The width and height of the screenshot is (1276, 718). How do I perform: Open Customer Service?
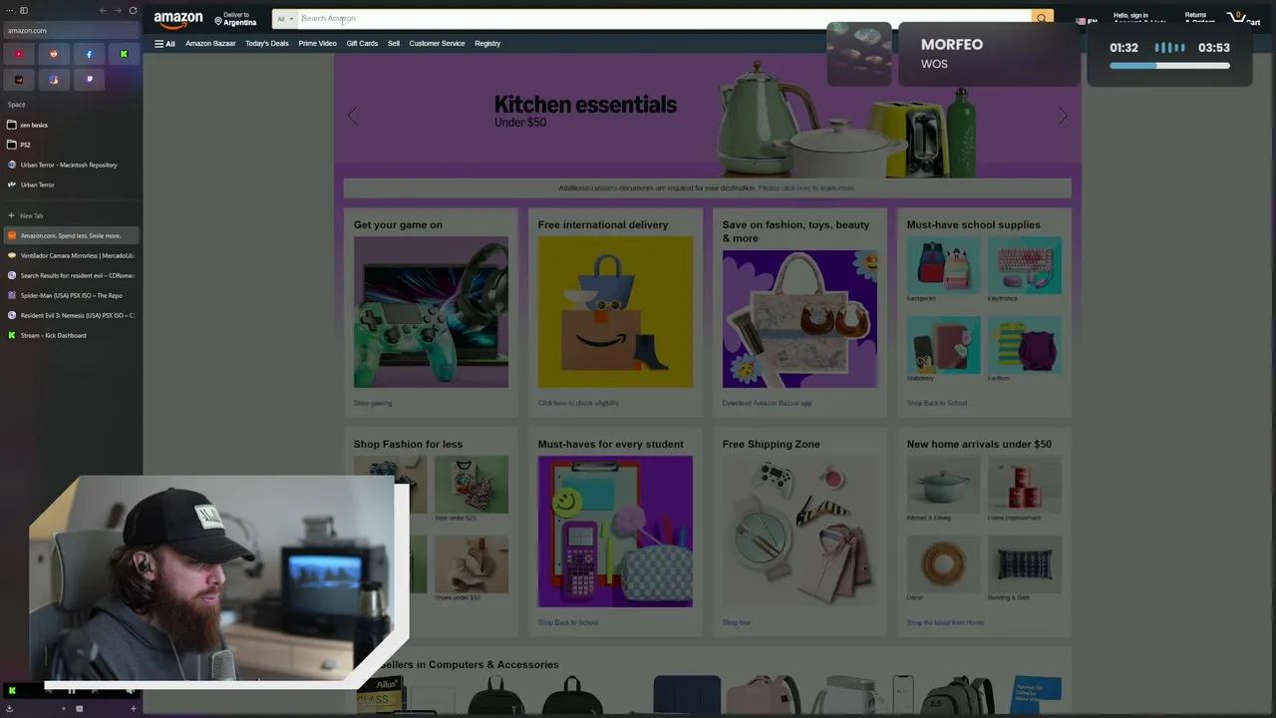(437, 44)
